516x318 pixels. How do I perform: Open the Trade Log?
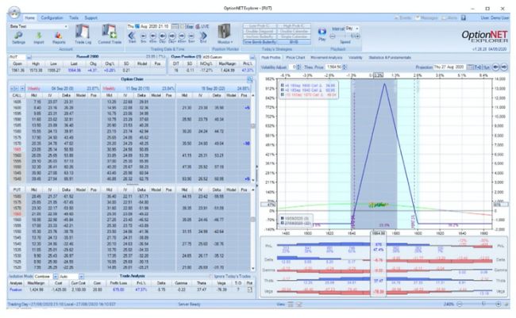point(83,36)
